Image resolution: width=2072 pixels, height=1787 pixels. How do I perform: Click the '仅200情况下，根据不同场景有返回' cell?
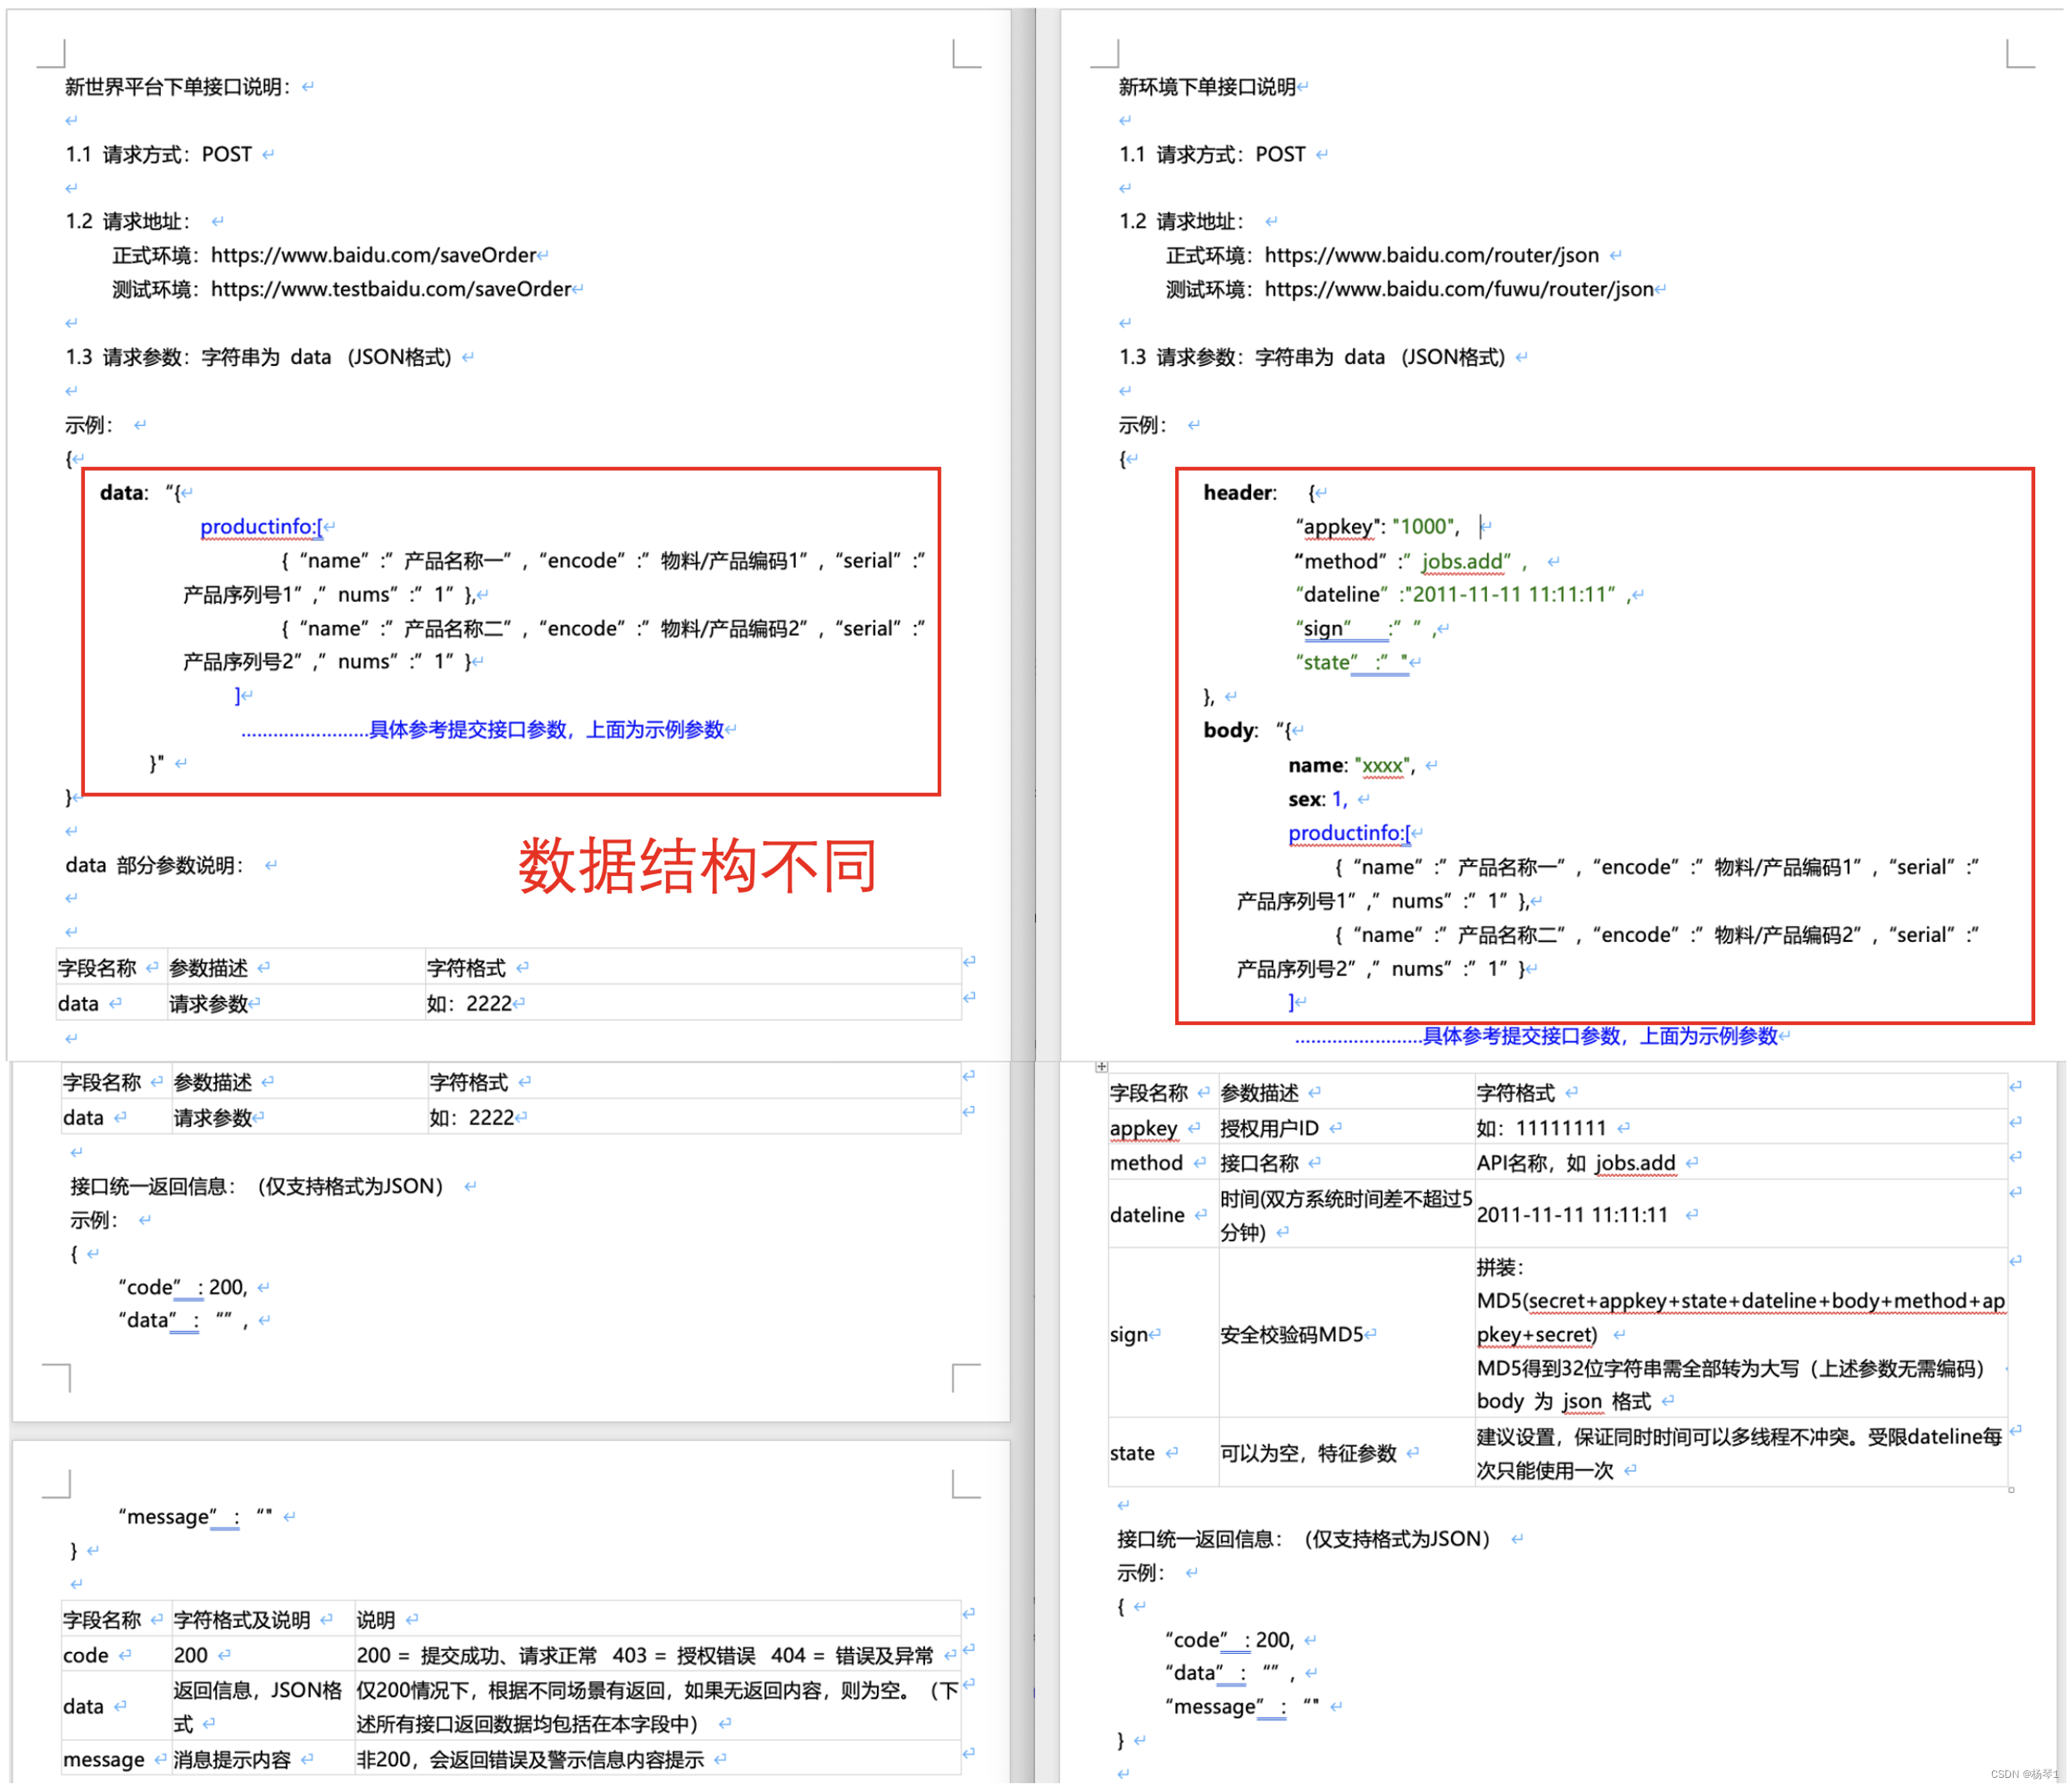(x=657, y=1707)
